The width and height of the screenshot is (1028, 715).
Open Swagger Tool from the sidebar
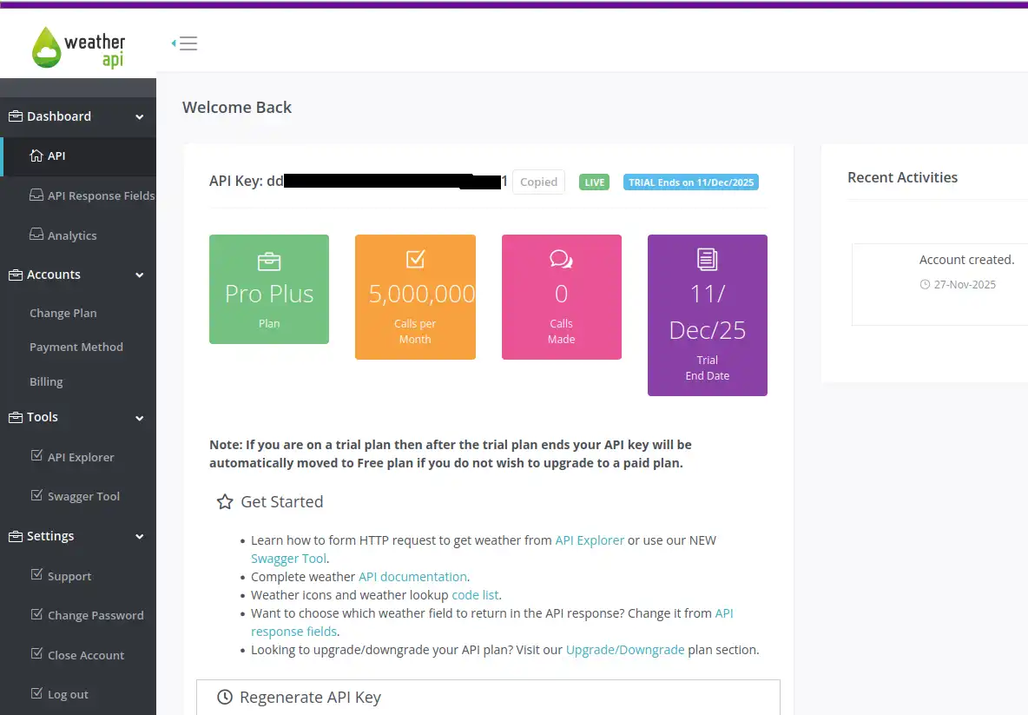(83, 496)
